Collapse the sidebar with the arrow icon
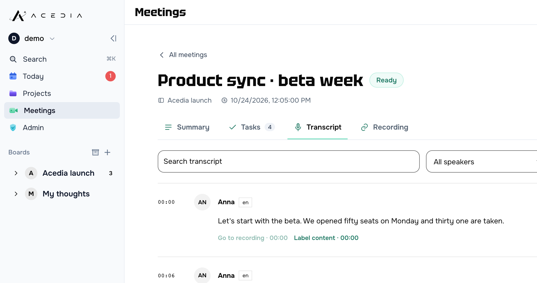Image resolution: width=537 pixels, height=283 pixels. (x=113, y=38)
